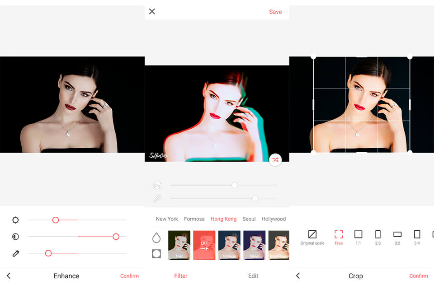Tap the vignette circle icon
This screenshot has width=434, height=289.
[x=156, y=254]
